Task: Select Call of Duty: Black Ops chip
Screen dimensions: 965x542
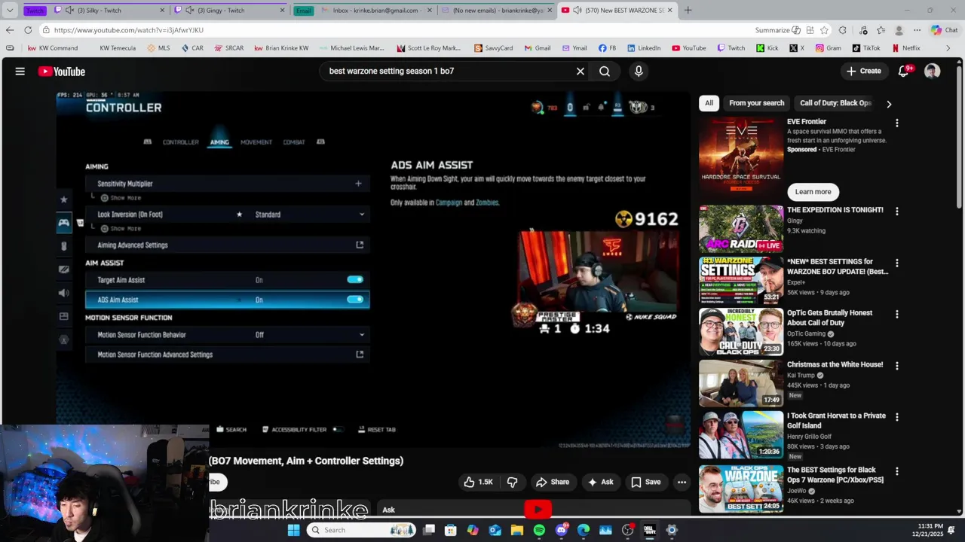Action: (x=835, y=103)
